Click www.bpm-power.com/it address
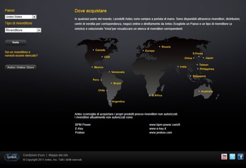This screenshot has height=168, width=246. pos(164,125)
